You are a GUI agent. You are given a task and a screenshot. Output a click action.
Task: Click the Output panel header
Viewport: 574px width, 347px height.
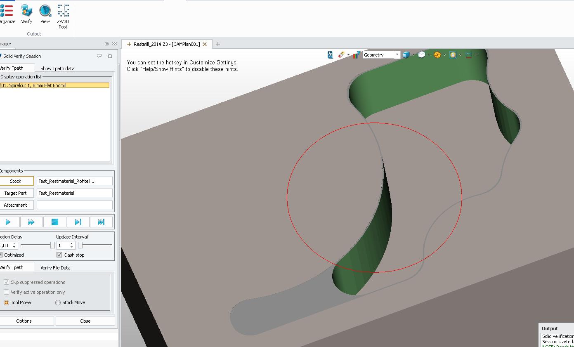click(x=556, y=328)
